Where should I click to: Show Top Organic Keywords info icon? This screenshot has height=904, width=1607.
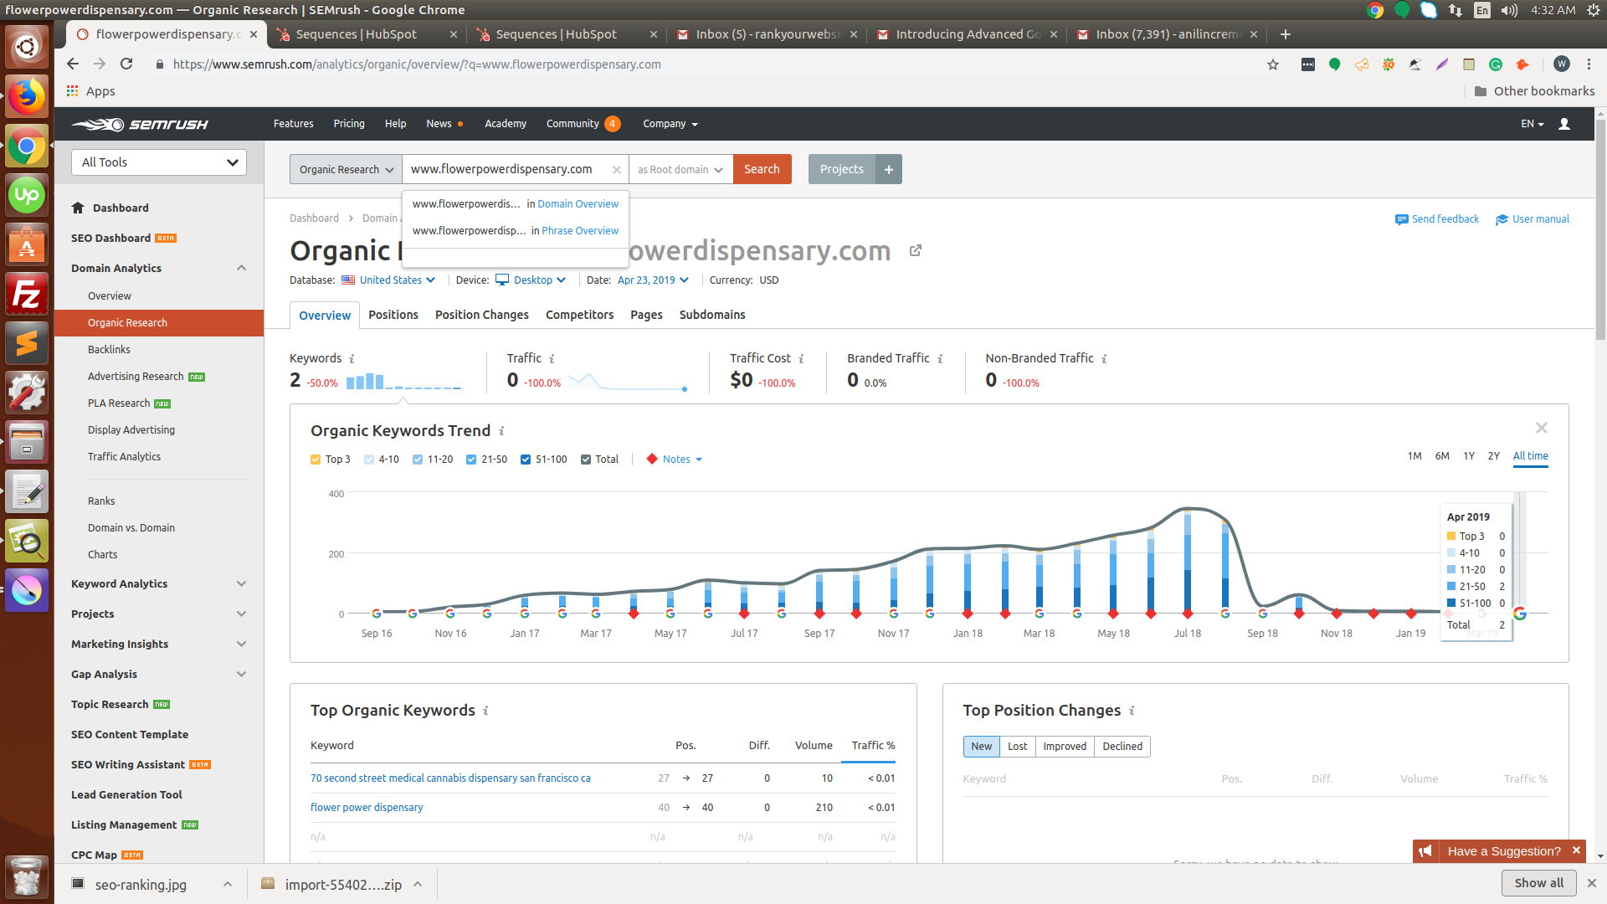485,711
